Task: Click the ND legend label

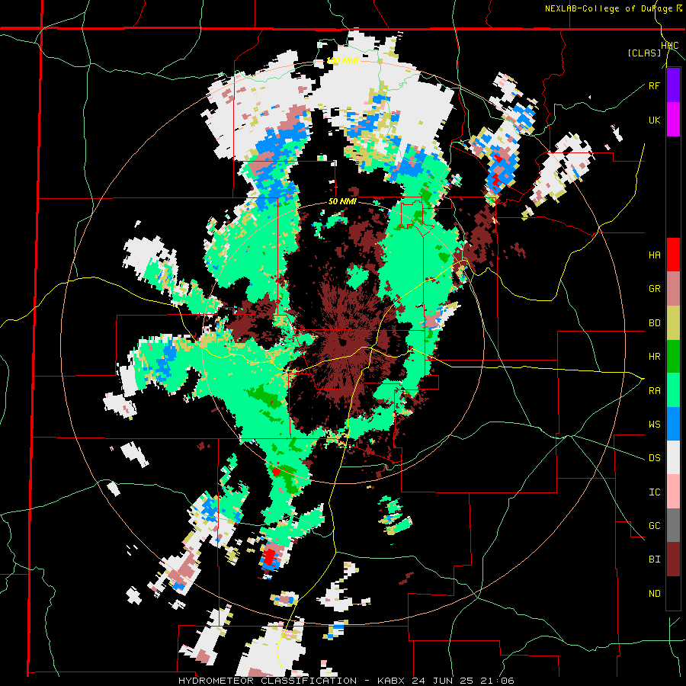Action: pos(655,594)
